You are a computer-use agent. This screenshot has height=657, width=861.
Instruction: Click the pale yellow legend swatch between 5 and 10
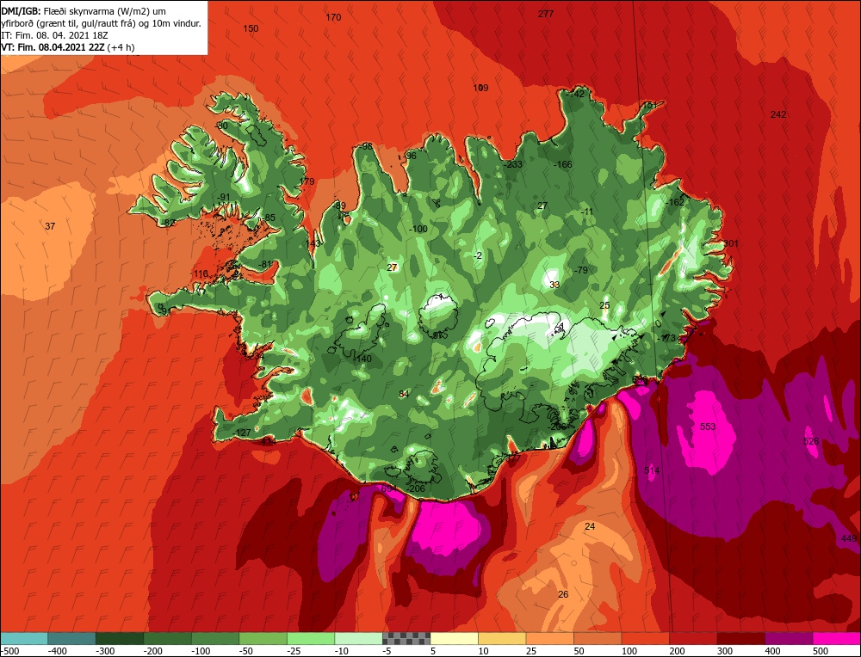(454, 638)
